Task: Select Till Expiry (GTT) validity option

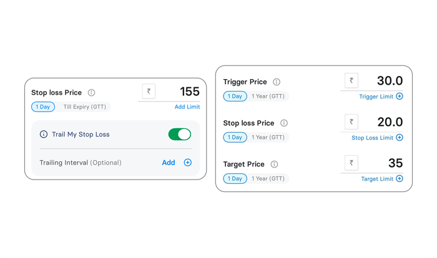Action: [86, 107]
